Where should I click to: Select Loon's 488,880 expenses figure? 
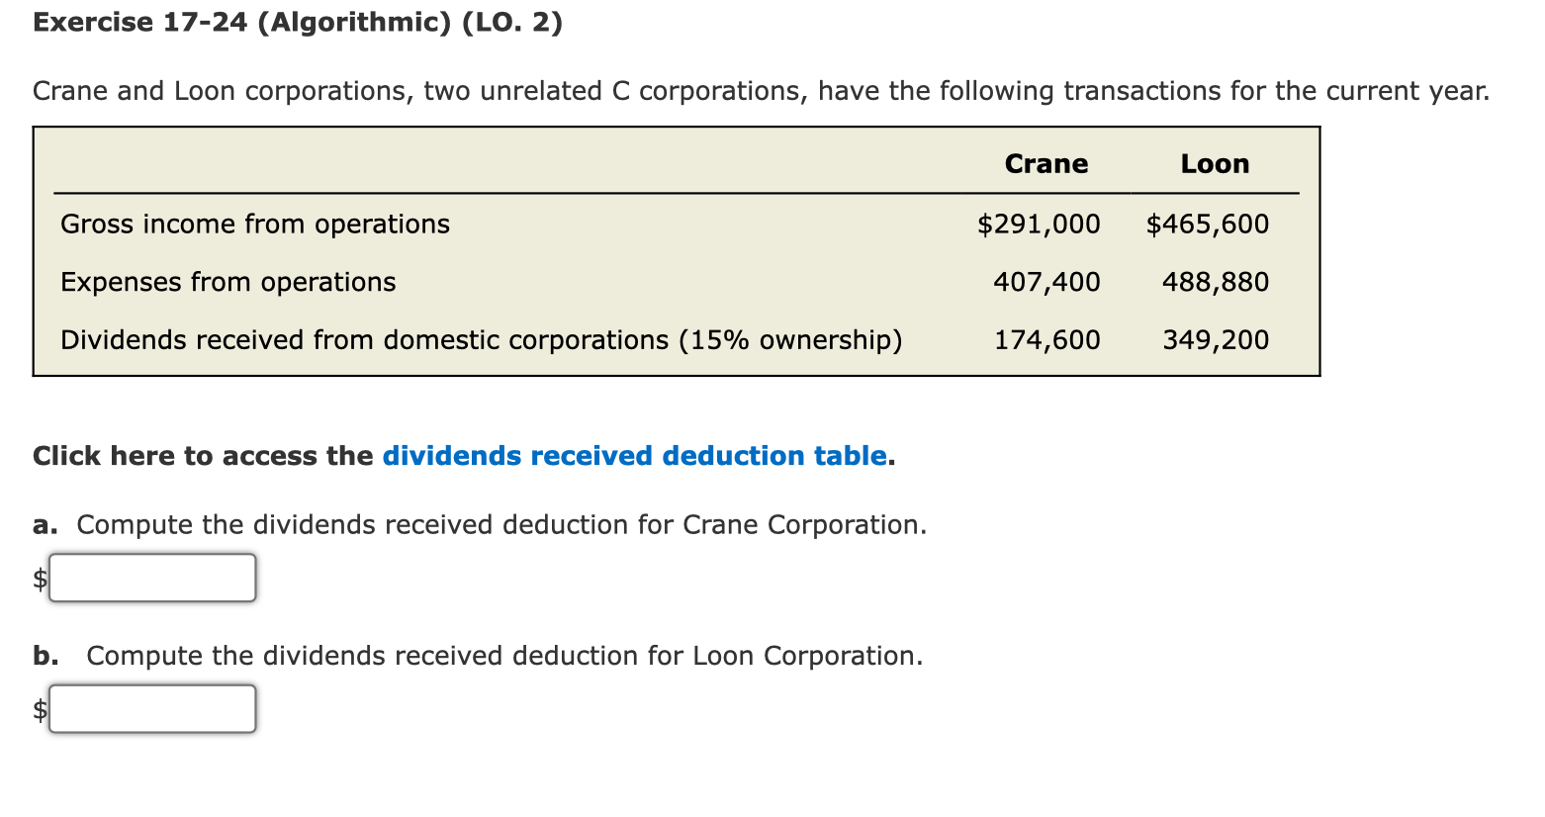point(1215,282)
